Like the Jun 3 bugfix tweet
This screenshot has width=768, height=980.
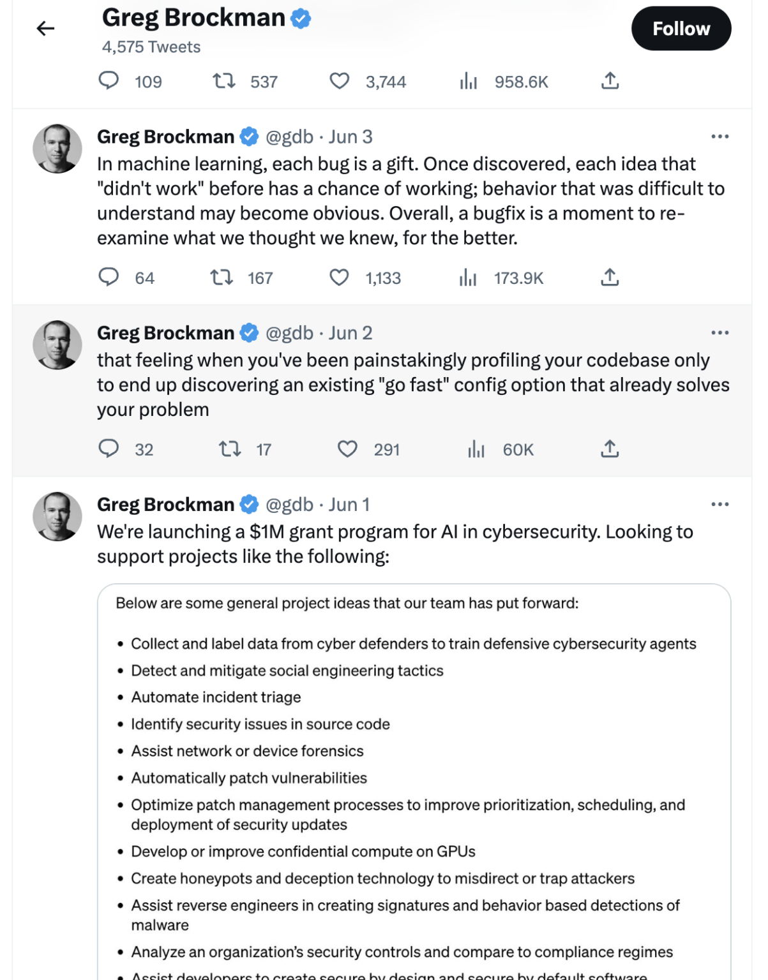click(339, 277)
